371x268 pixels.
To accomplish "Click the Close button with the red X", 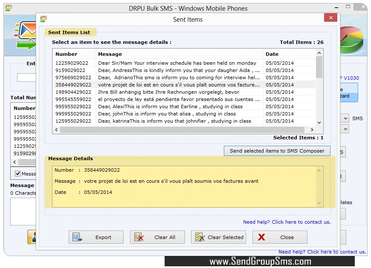I will point(280,237).
